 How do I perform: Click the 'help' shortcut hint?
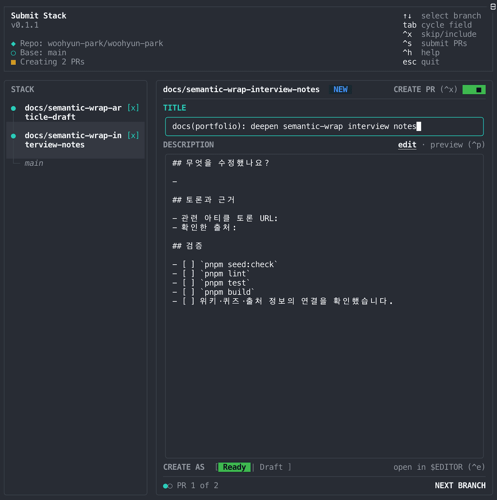click(x=430, y=53)
